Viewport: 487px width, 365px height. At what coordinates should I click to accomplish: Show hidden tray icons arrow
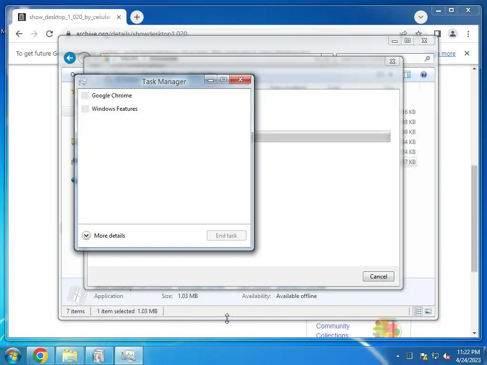click(x=398, y=356)
